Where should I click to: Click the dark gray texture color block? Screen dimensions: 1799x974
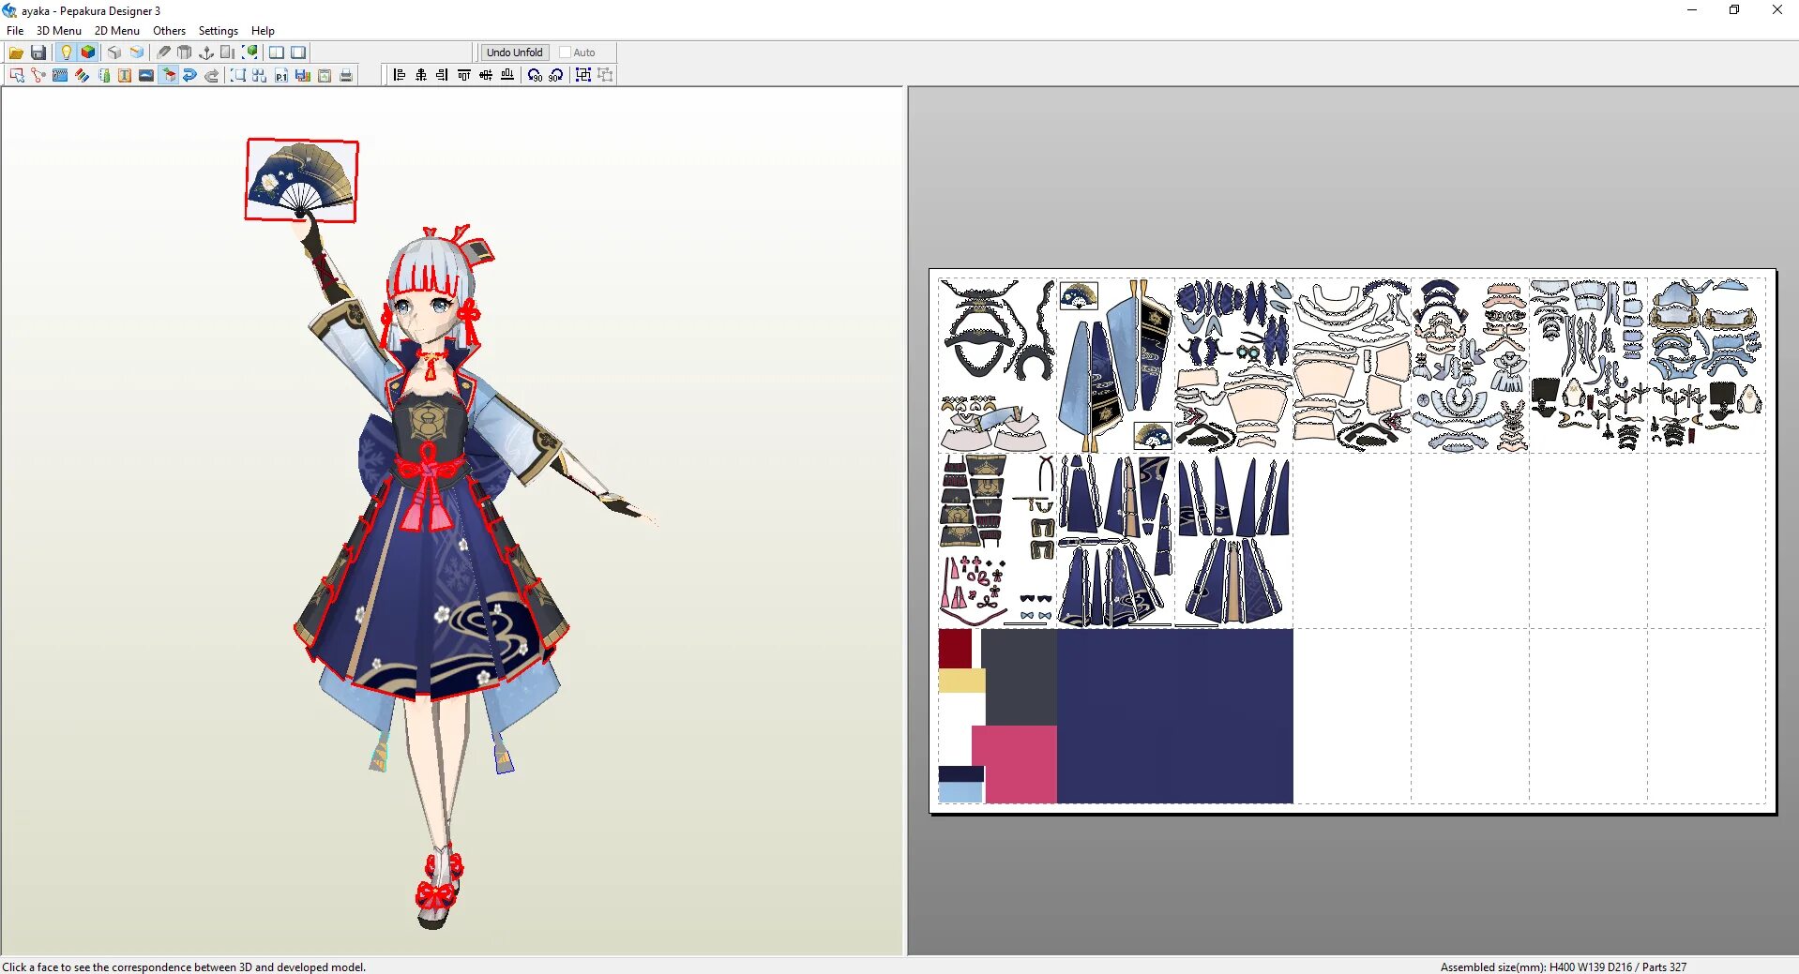point(1019,677)
